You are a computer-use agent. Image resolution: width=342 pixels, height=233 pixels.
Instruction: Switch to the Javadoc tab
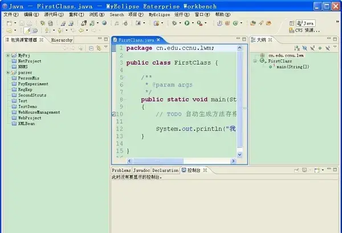(141, 170)
